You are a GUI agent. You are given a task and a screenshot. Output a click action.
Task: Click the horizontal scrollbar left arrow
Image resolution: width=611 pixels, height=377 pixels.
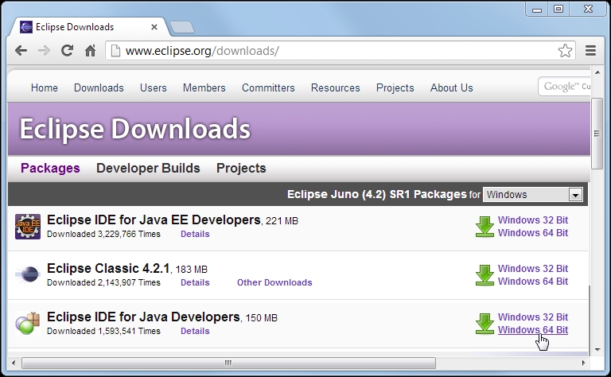(x=14, y=363)
